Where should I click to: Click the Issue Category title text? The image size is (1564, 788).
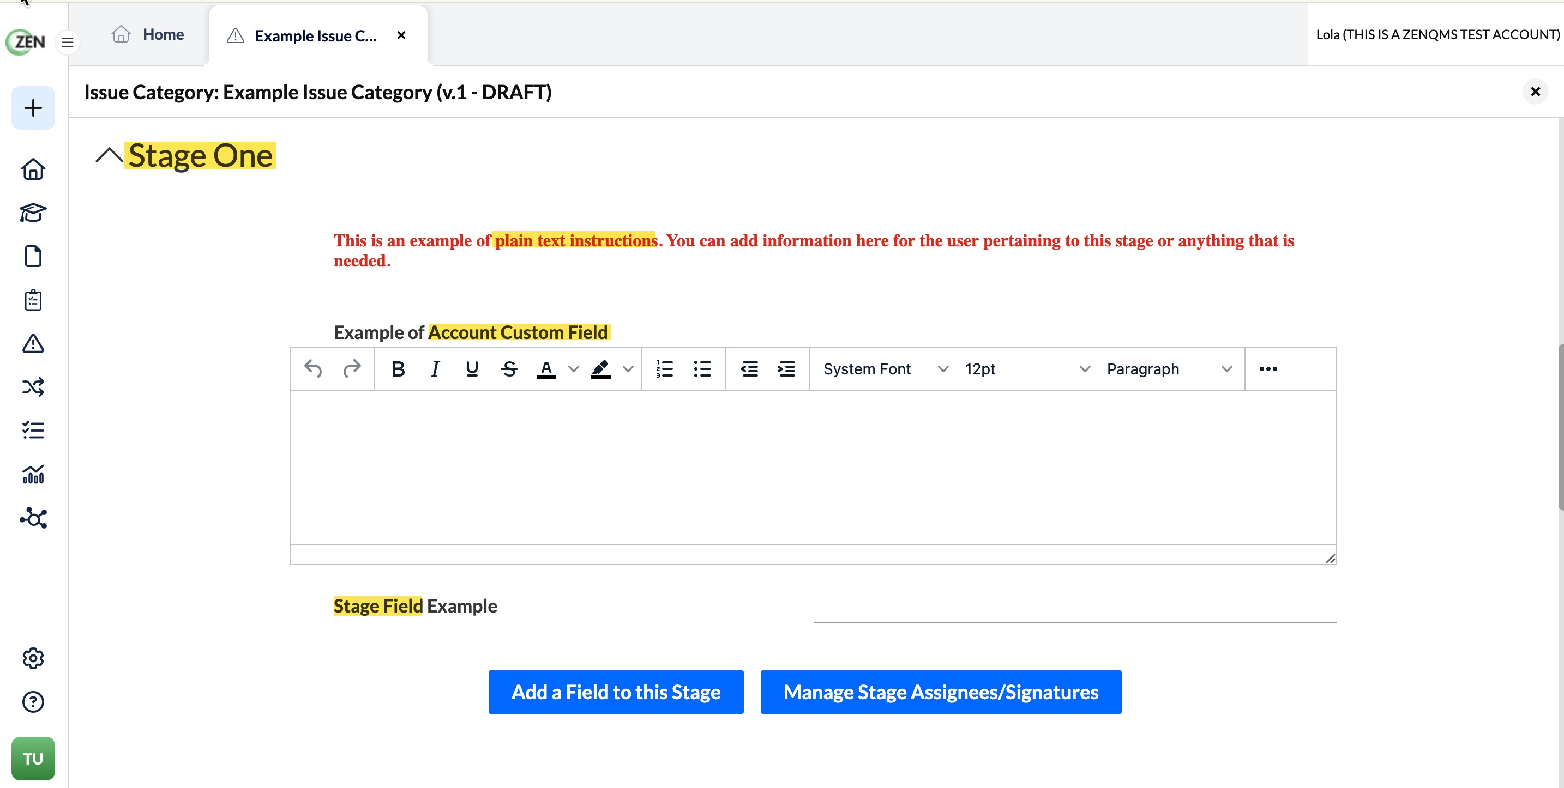click(x=317, y=92)
